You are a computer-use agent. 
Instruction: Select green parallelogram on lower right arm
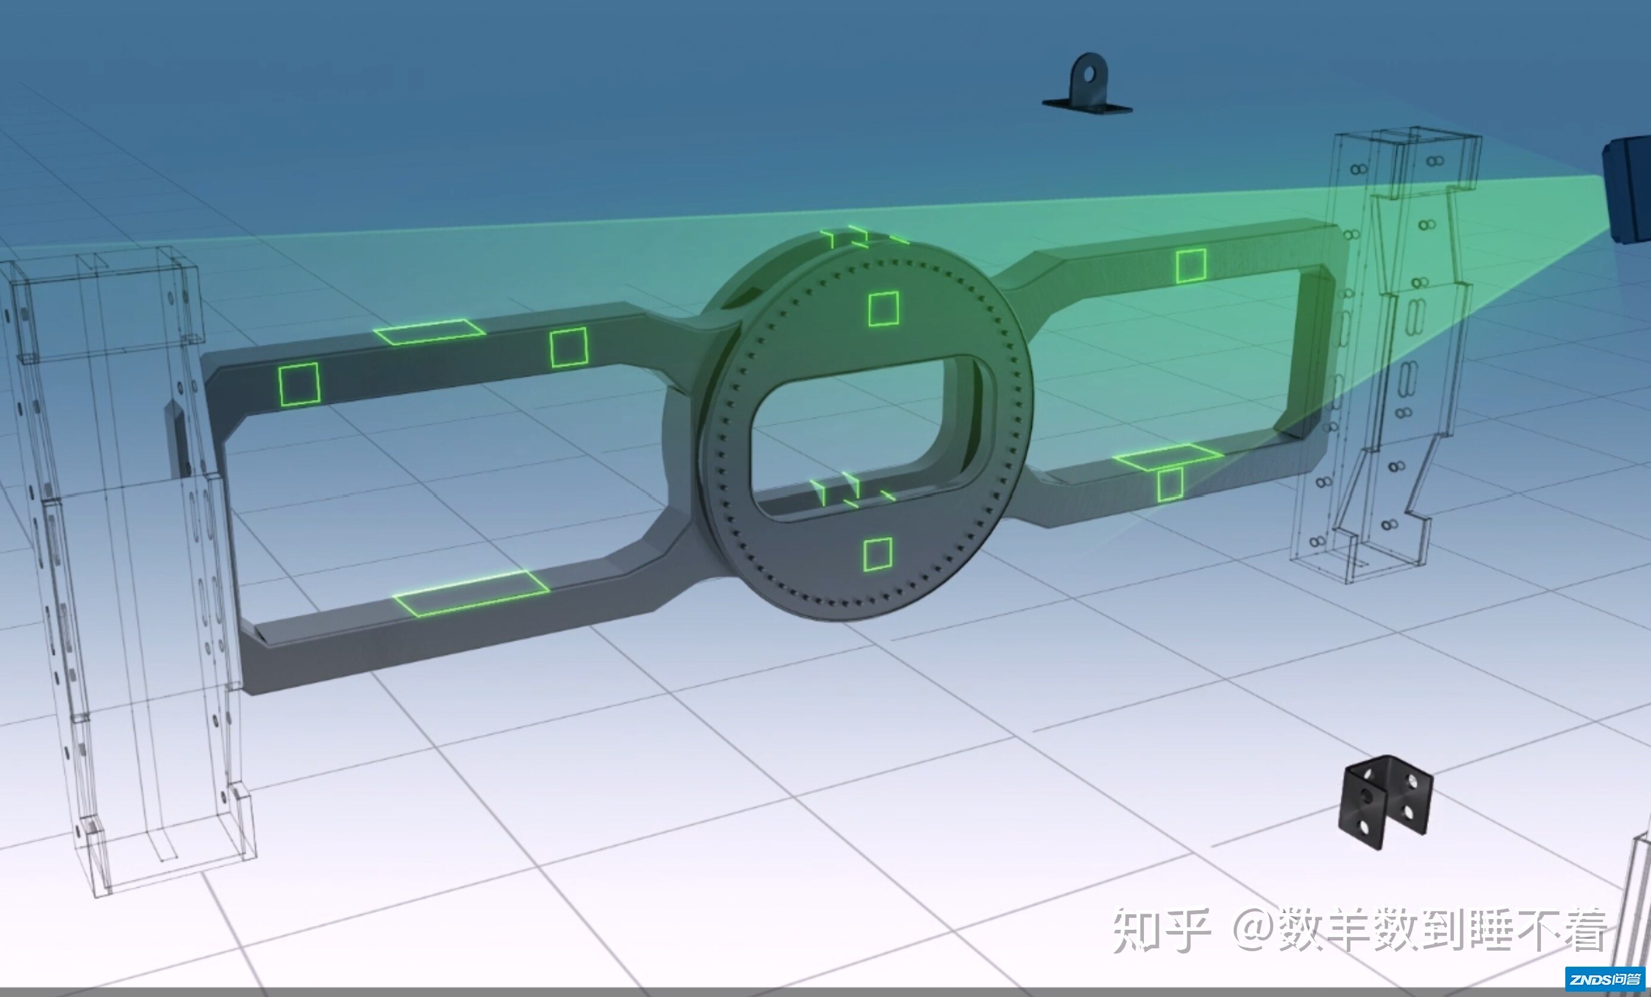tap(1167, 457)
